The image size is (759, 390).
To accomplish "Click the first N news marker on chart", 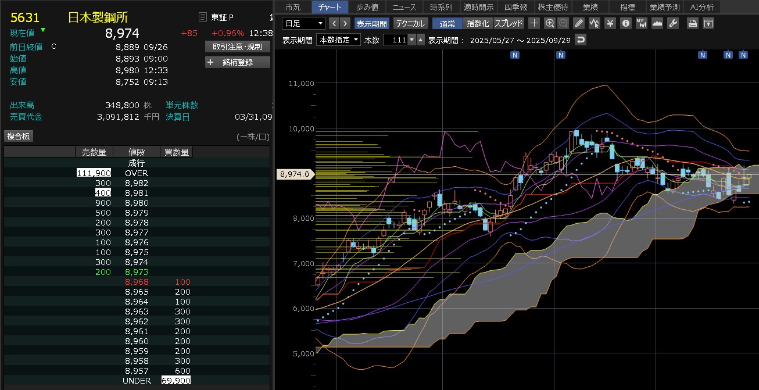I will click(515, 55).
